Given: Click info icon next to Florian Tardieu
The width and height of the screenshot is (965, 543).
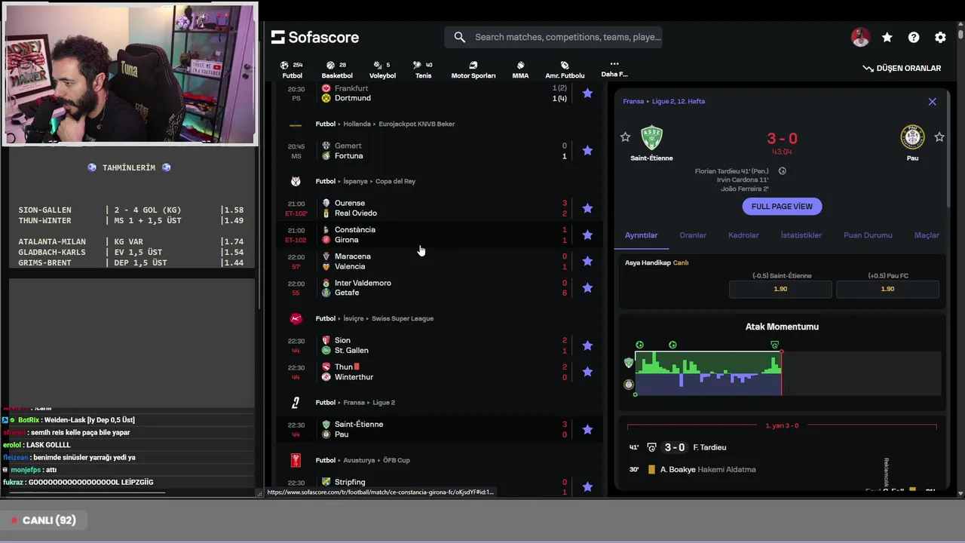Looking at the screenshot, I should (x=782, y=171).
